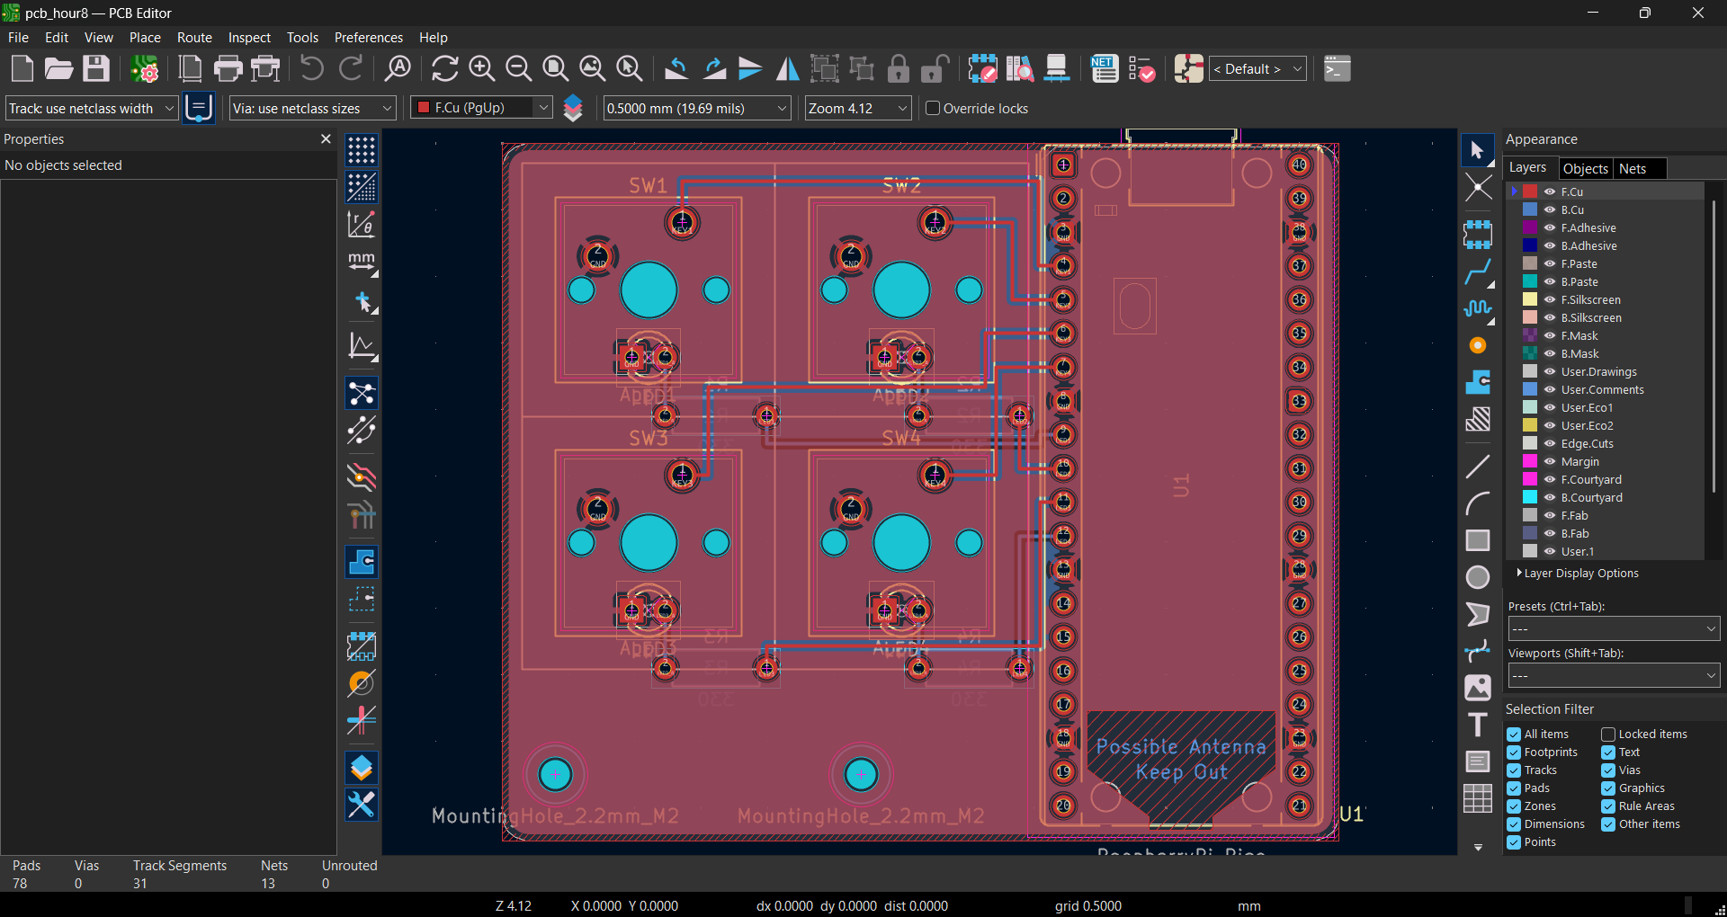Open the Track width dropdown
Screen dimensions: 1727x917
tap(92, 108)
